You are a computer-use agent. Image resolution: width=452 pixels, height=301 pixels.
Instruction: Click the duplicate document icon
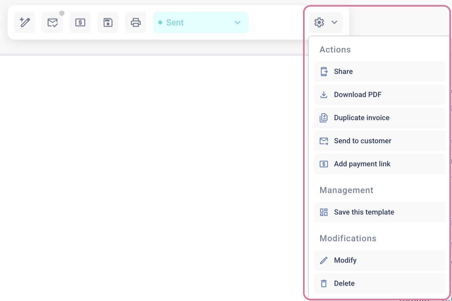[x=323, y=117]
